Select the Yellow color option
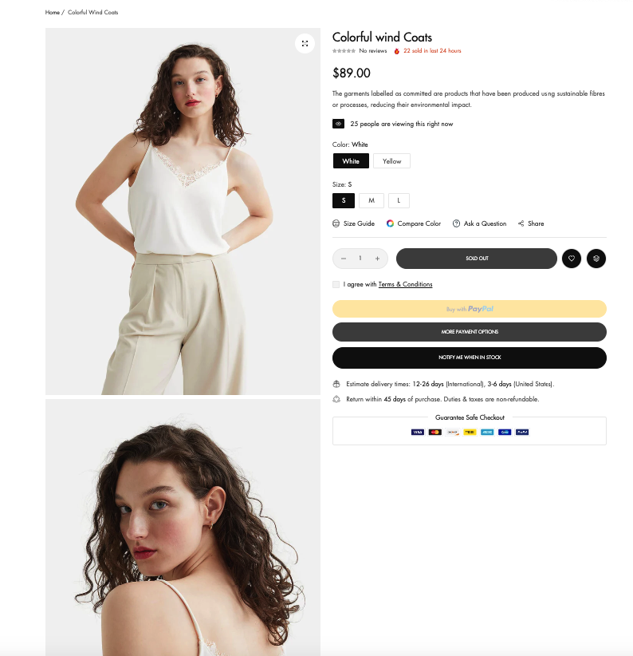 391,161
